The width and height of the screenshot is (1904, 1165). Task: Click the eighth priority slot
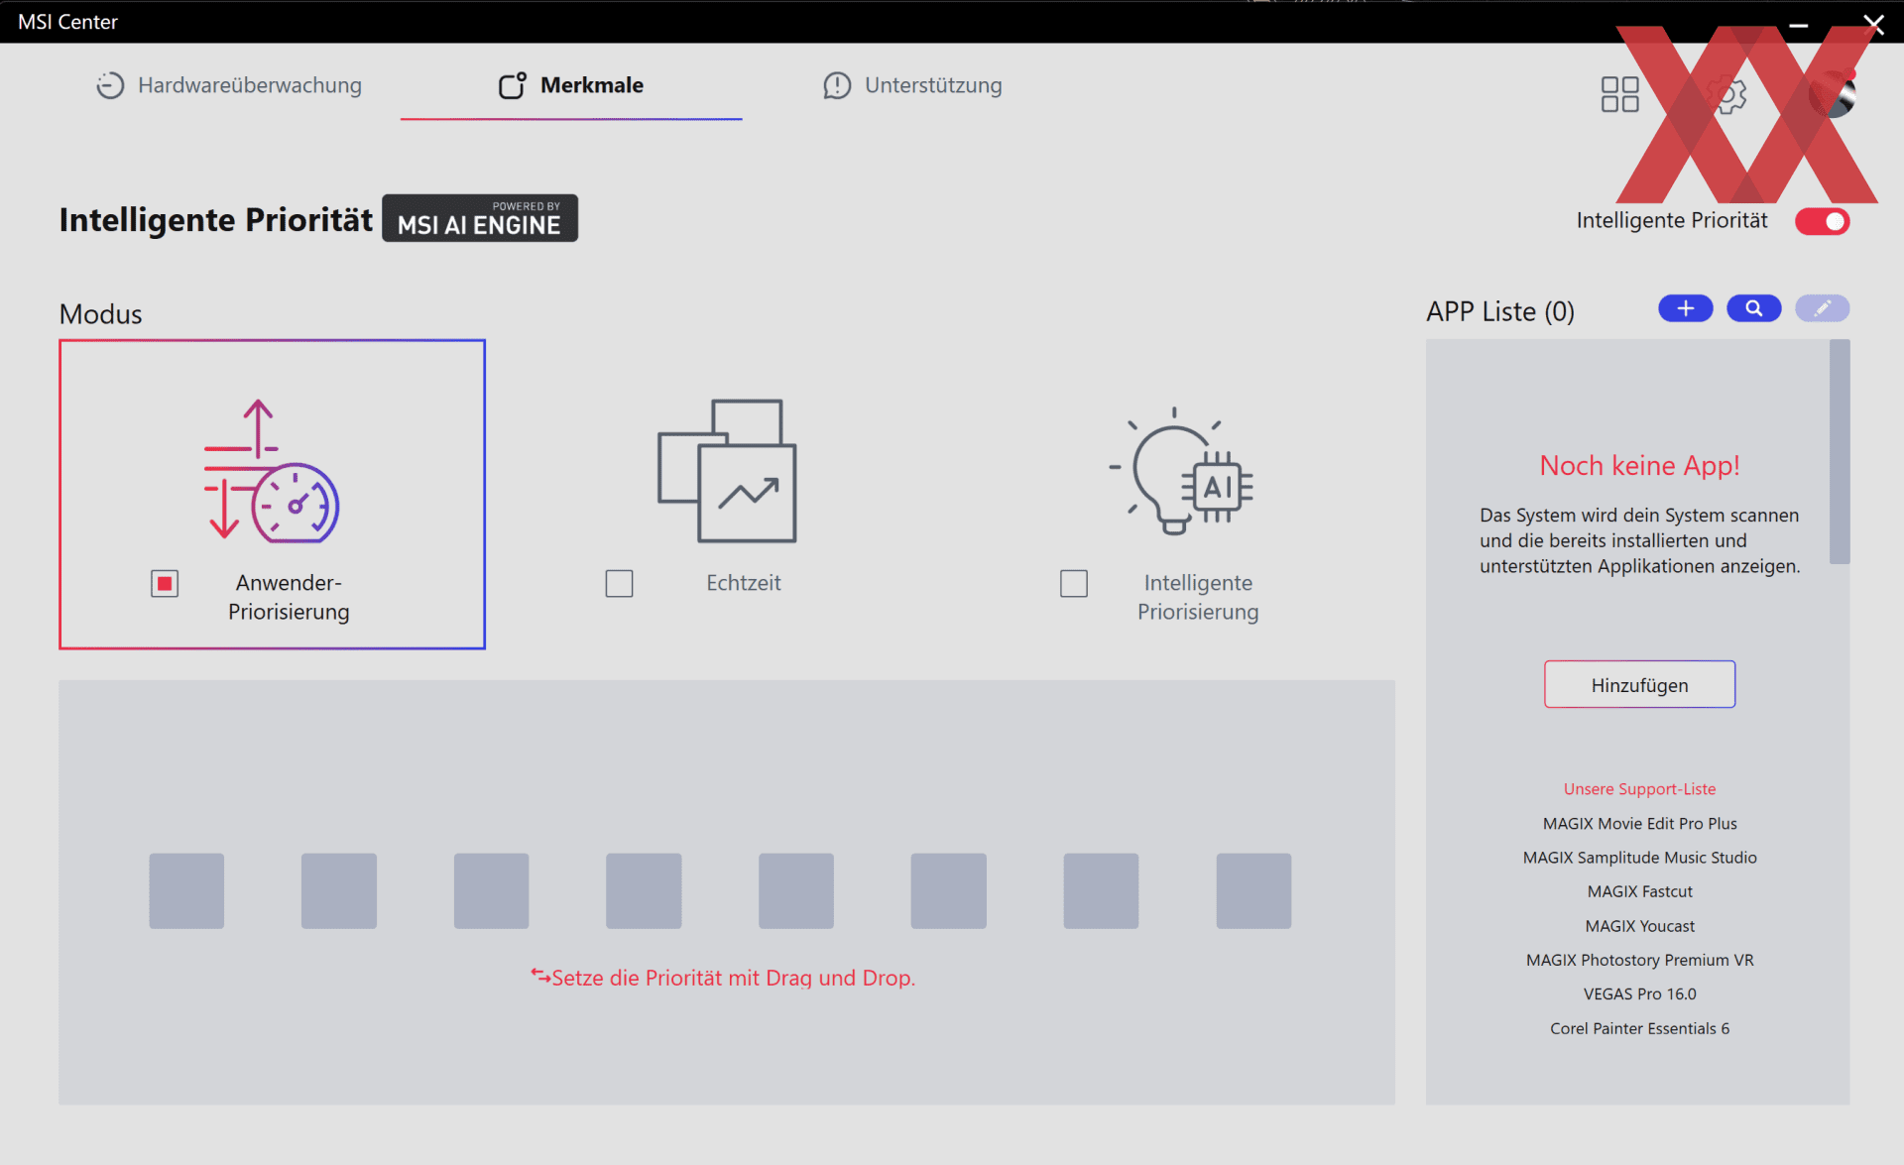[x=1253, y=890]
